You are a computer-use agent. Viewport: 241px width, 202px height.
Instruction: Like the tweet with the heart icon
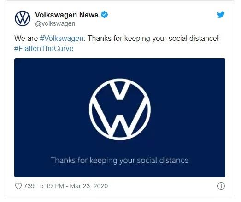[18, 186]
